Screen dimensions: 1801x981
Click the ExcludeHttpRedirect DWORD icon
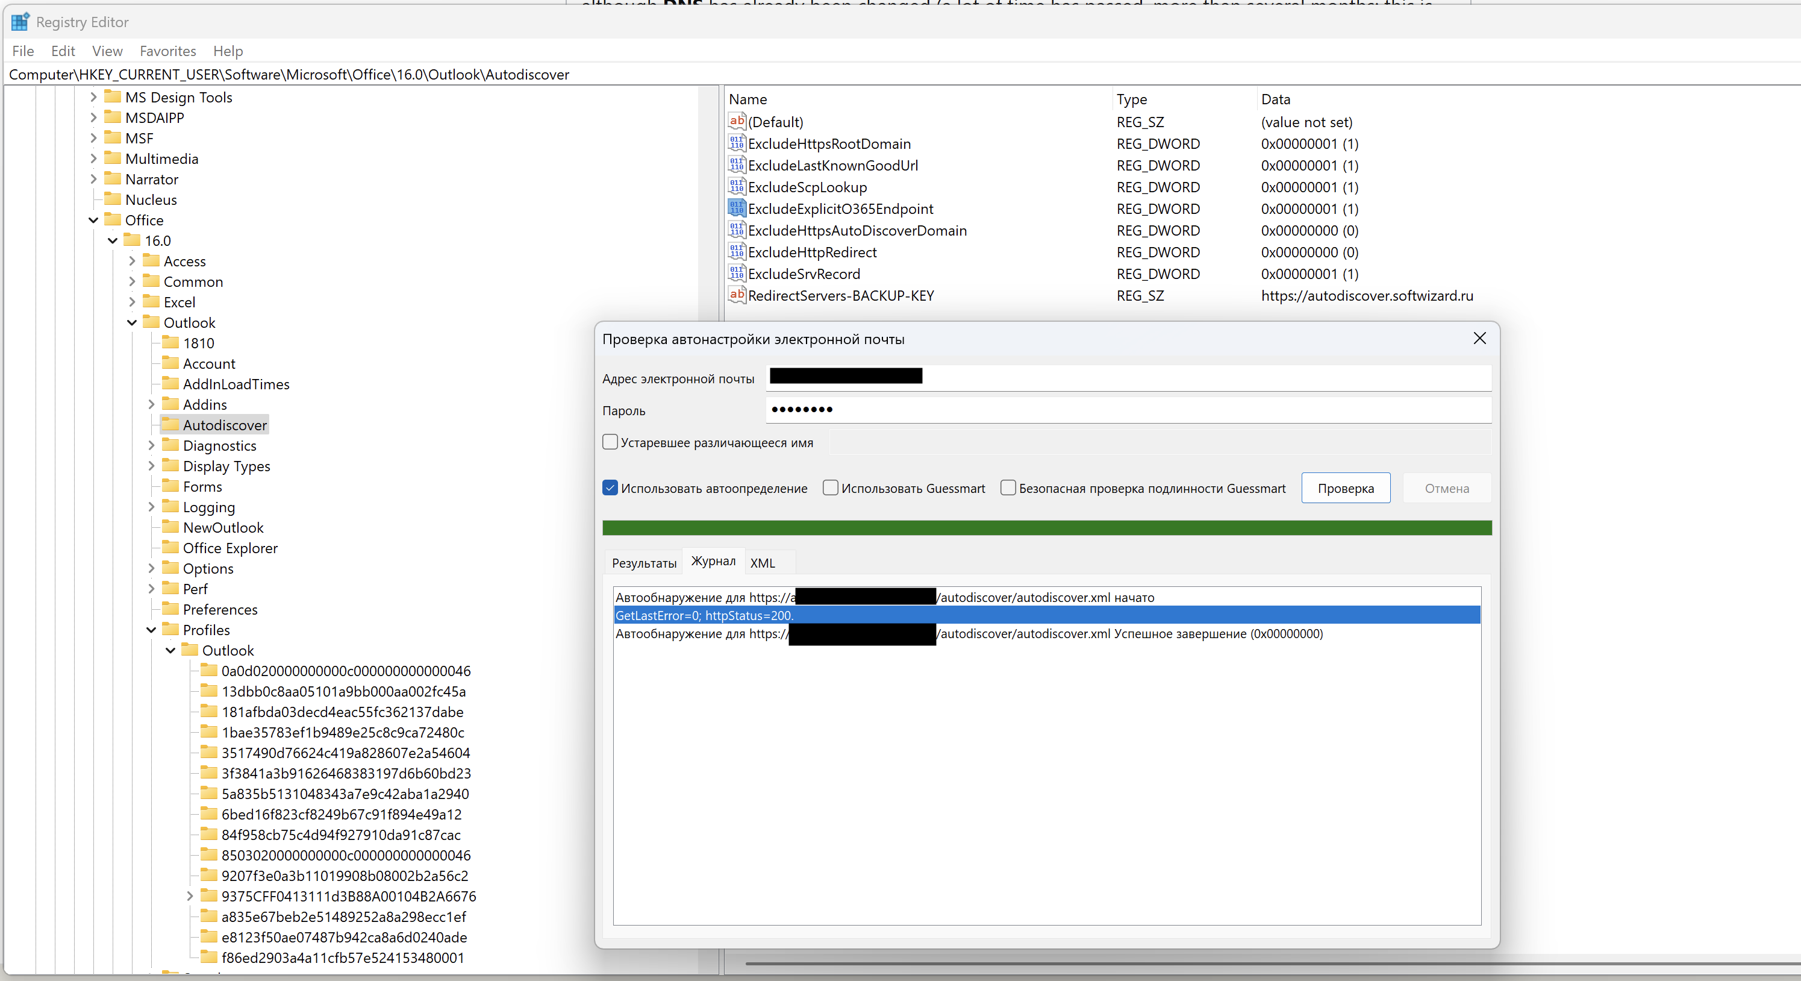736,252
